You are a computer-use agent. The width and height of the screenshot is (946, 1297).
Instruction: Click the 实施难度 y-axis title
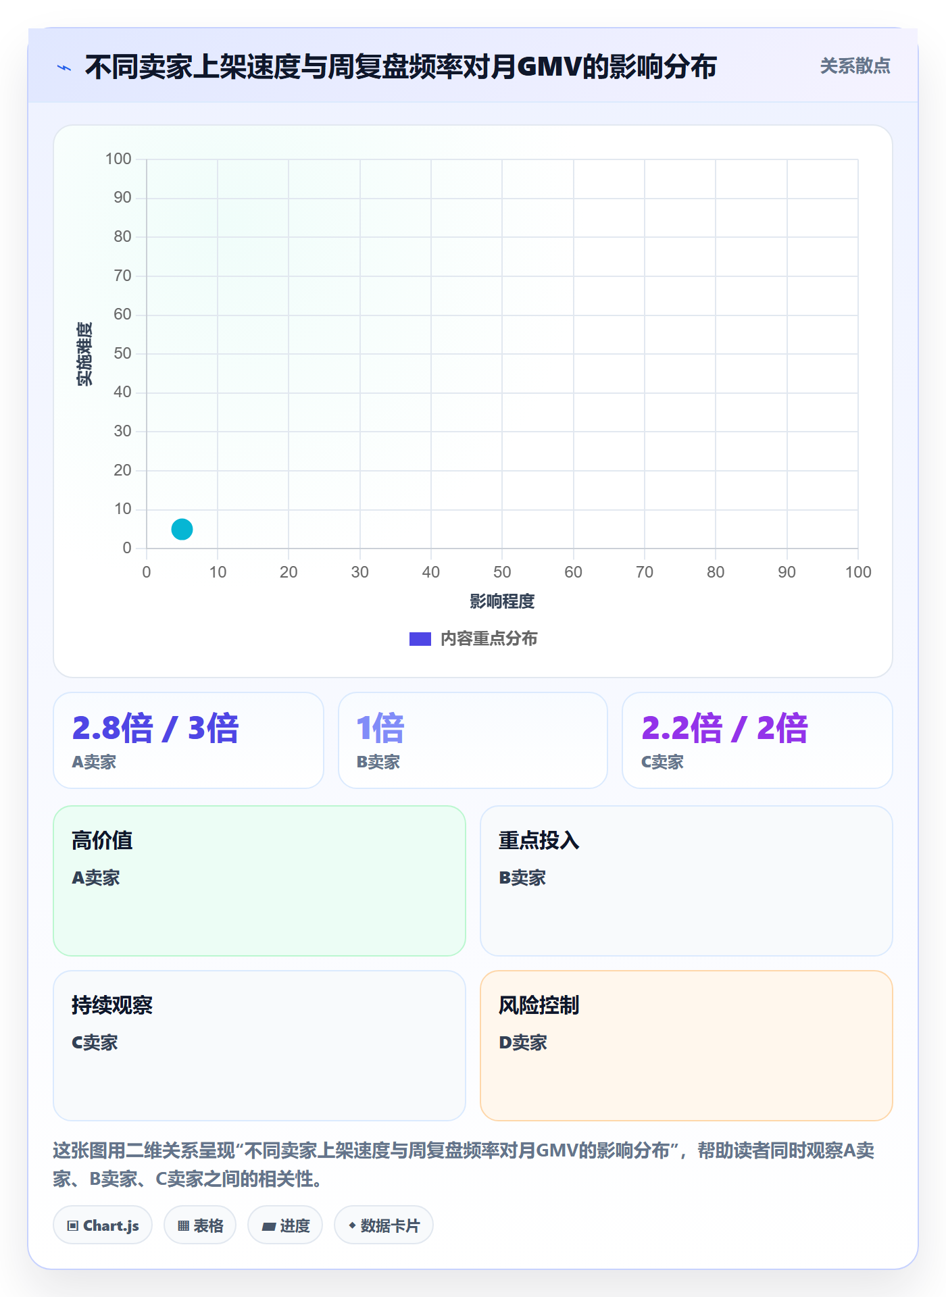(84, 354)
